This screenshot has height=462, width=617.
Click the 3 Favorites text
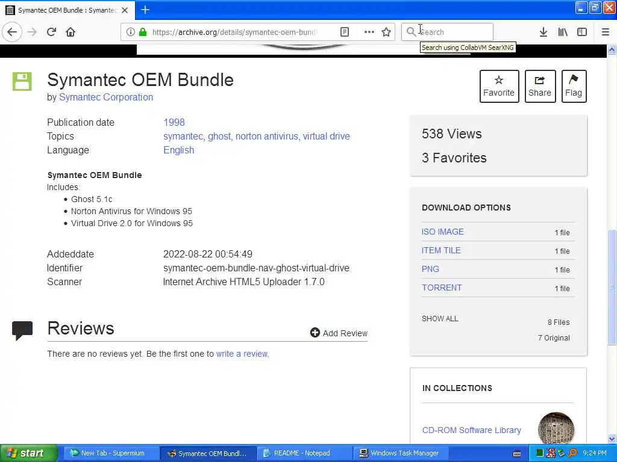454,158
